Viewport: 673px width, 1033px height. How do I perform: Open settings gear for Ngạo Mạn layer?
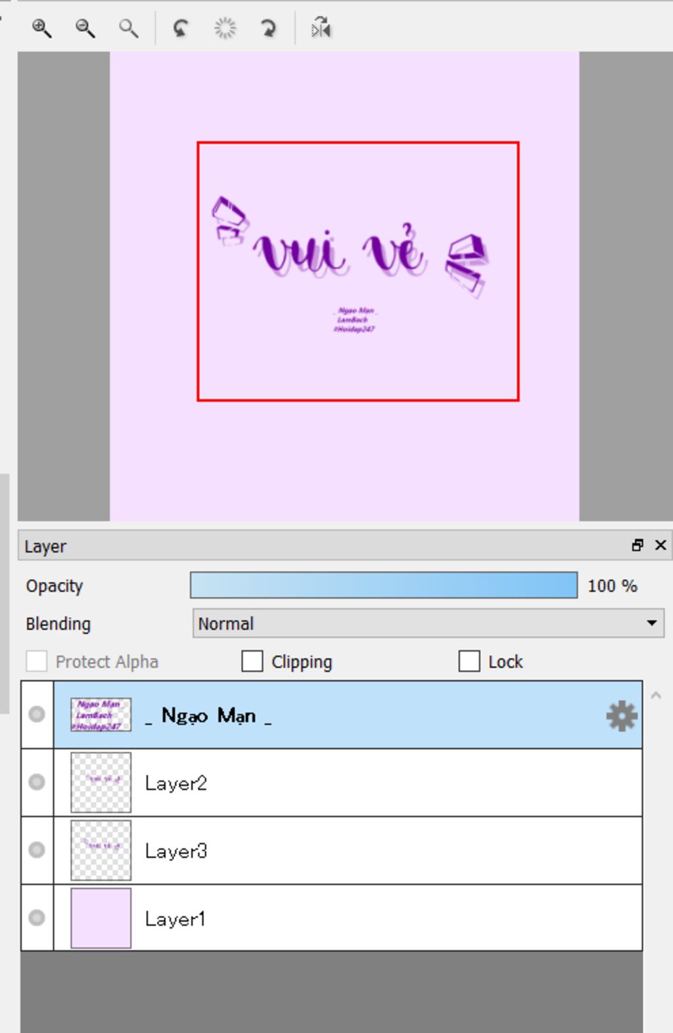(621, 715)
